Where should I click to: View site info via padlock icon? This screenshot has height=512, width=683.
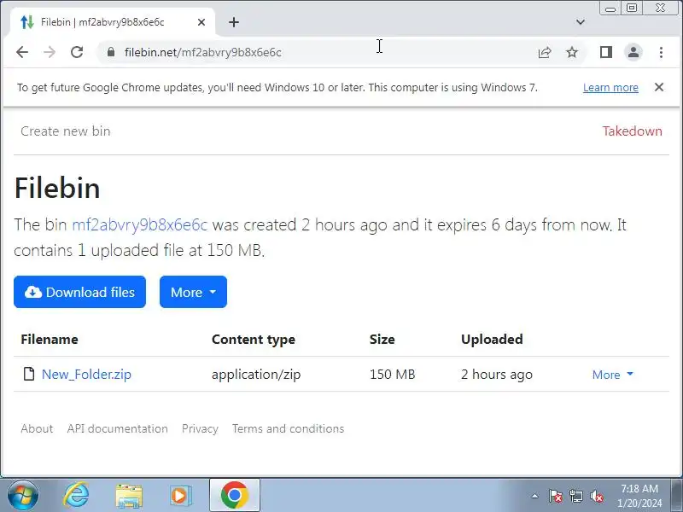(x=111, y=52)
